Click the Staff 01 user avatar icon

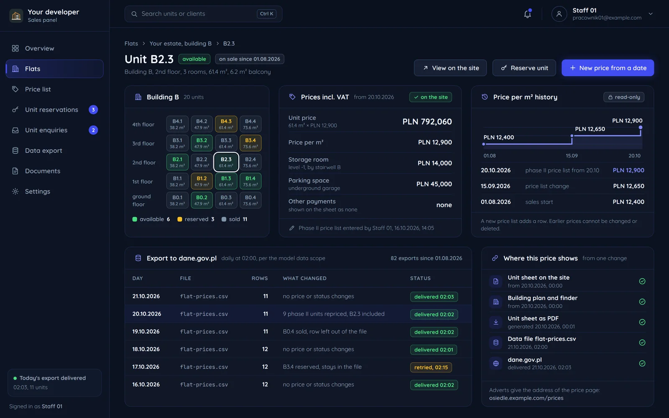(559, 14)
